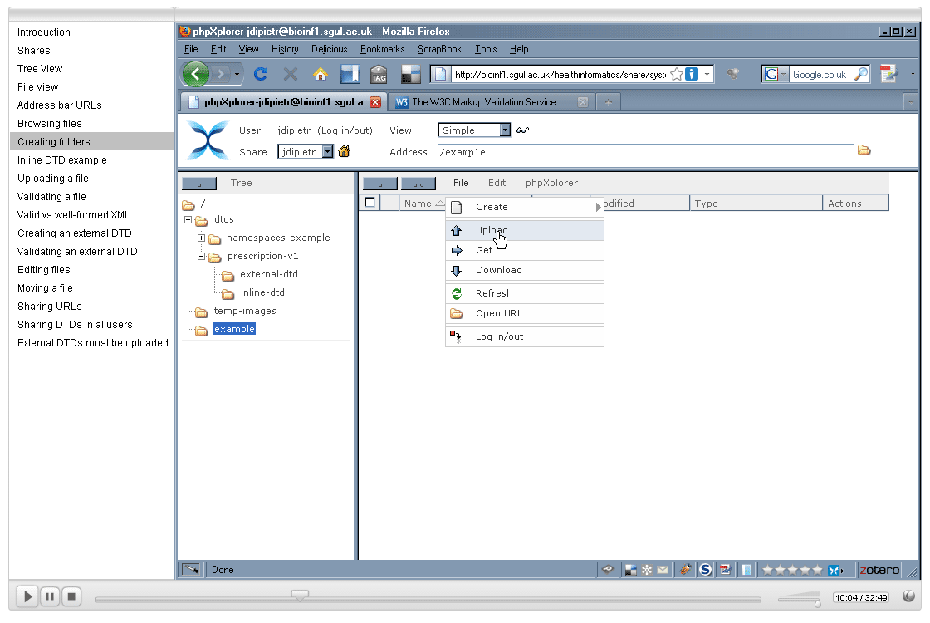Open the URL bar history dropdown arrow
Viewport: 930px width, 623px height.
click(x=707, y=74)
